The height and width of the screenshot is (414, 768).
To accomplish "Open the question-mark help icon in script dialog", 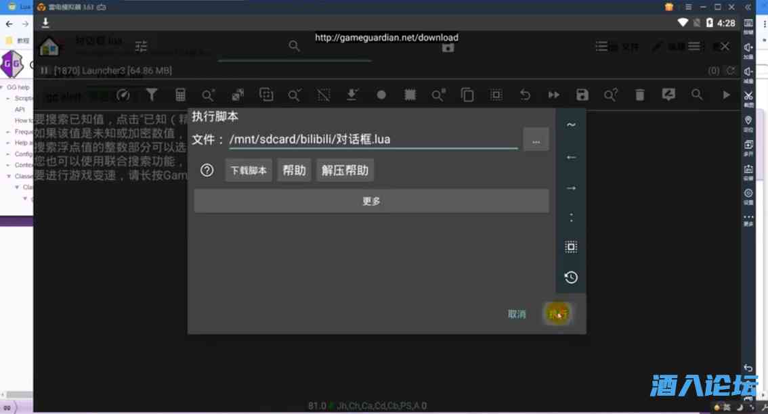I will pos(207,170).
